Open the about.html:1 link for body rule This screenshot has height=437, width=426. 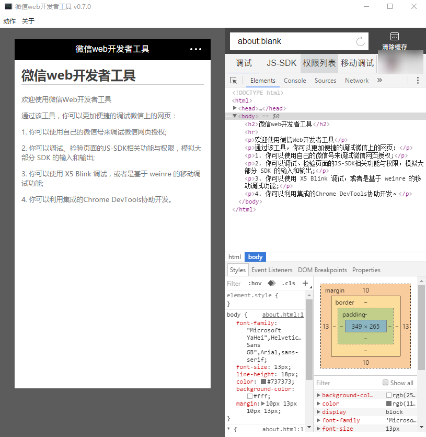click(x=282, y=315)
